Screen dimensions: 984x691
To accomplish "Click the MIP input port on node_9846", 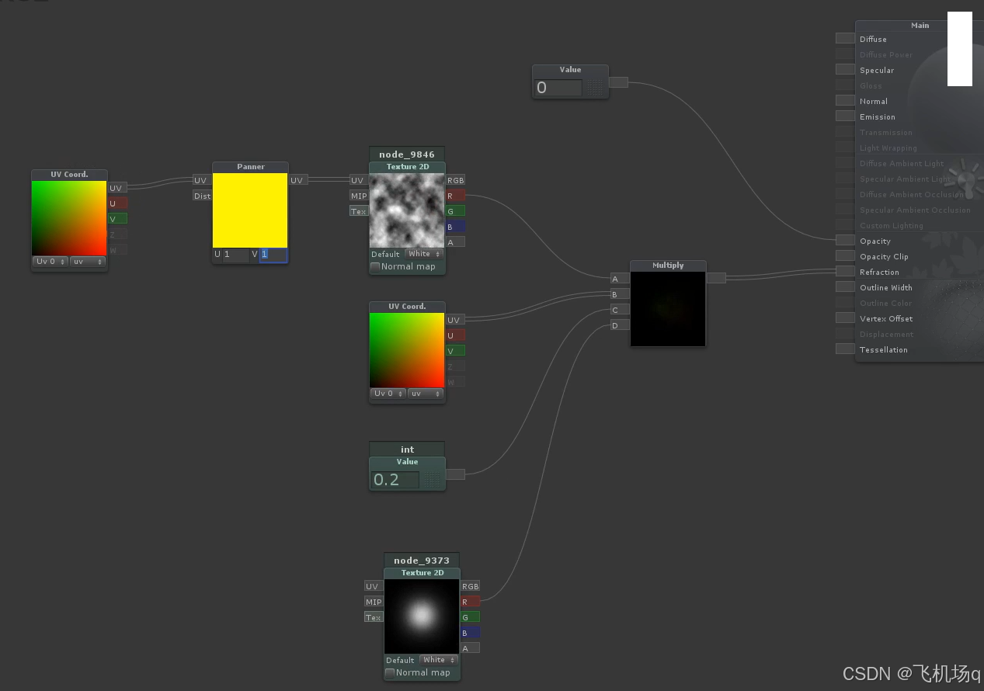I will coord(358,196).
